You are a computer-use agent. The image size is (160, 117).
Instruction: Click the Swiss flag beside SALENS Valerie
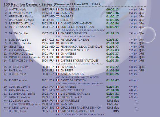[x=57, y=108]
